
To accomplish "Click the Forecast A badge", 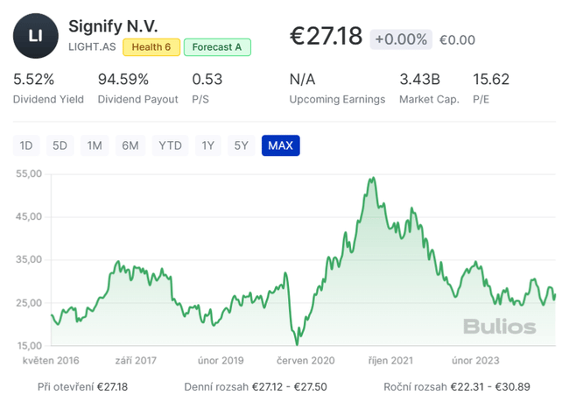I will click(217, 46).
